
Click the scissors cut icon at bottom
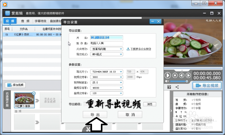tap(88, 129)
